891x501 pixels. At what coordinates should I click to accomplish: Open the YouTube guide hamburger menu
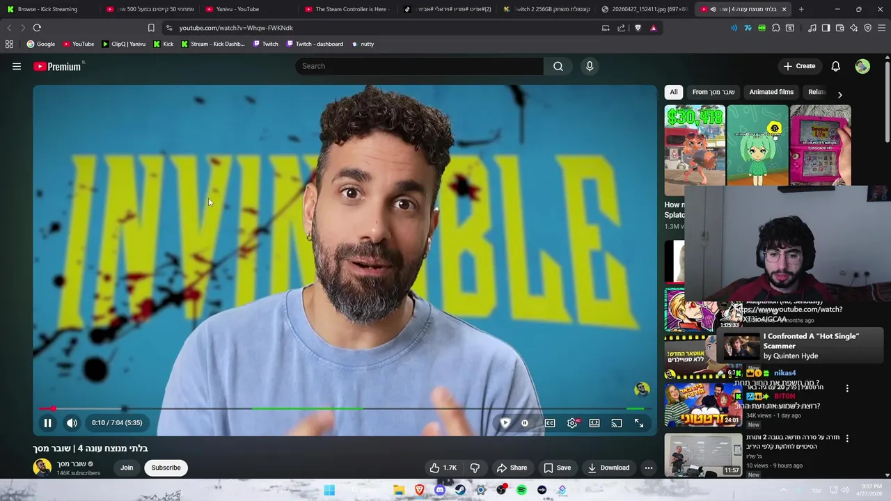[x=17, y=66]
